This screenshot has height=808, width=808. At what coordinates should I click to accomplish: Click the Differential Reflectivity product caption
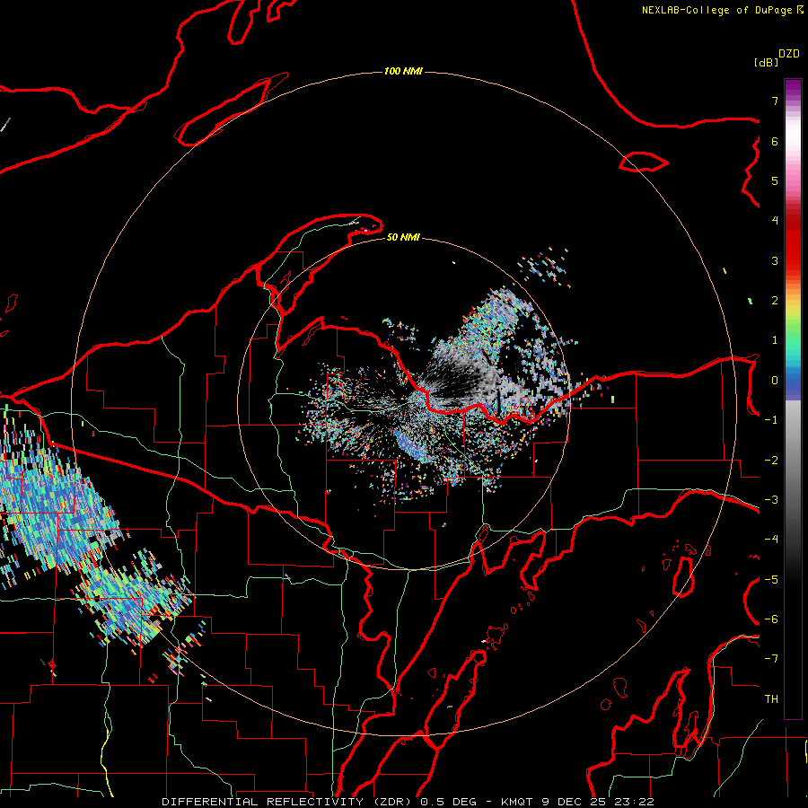[x=408, y=802]
